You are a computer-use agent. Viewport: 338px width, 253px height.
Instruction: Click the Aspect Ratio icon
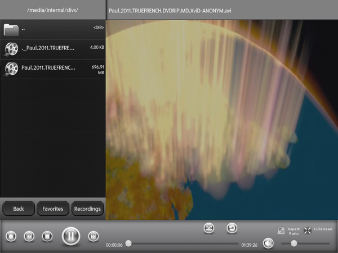[281, 231]
